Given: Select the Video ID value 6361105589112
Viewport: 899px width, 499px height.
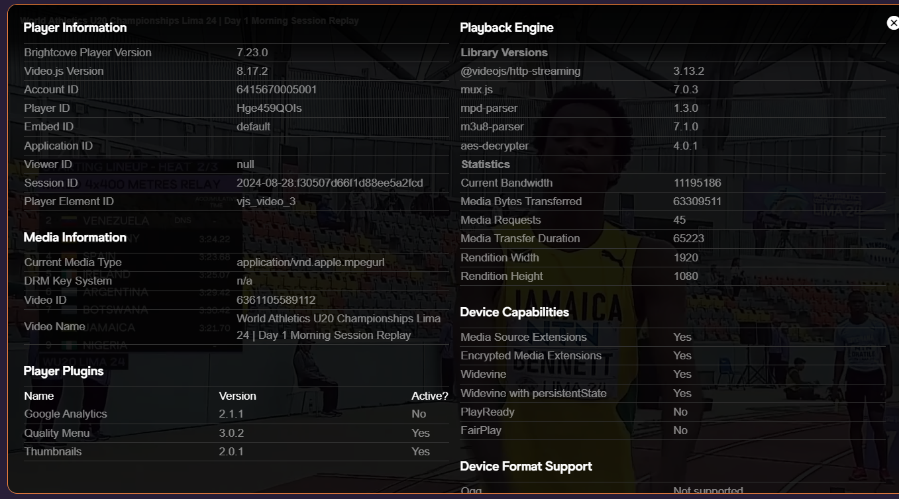Looking at the screenshot, I should (276, 300).
